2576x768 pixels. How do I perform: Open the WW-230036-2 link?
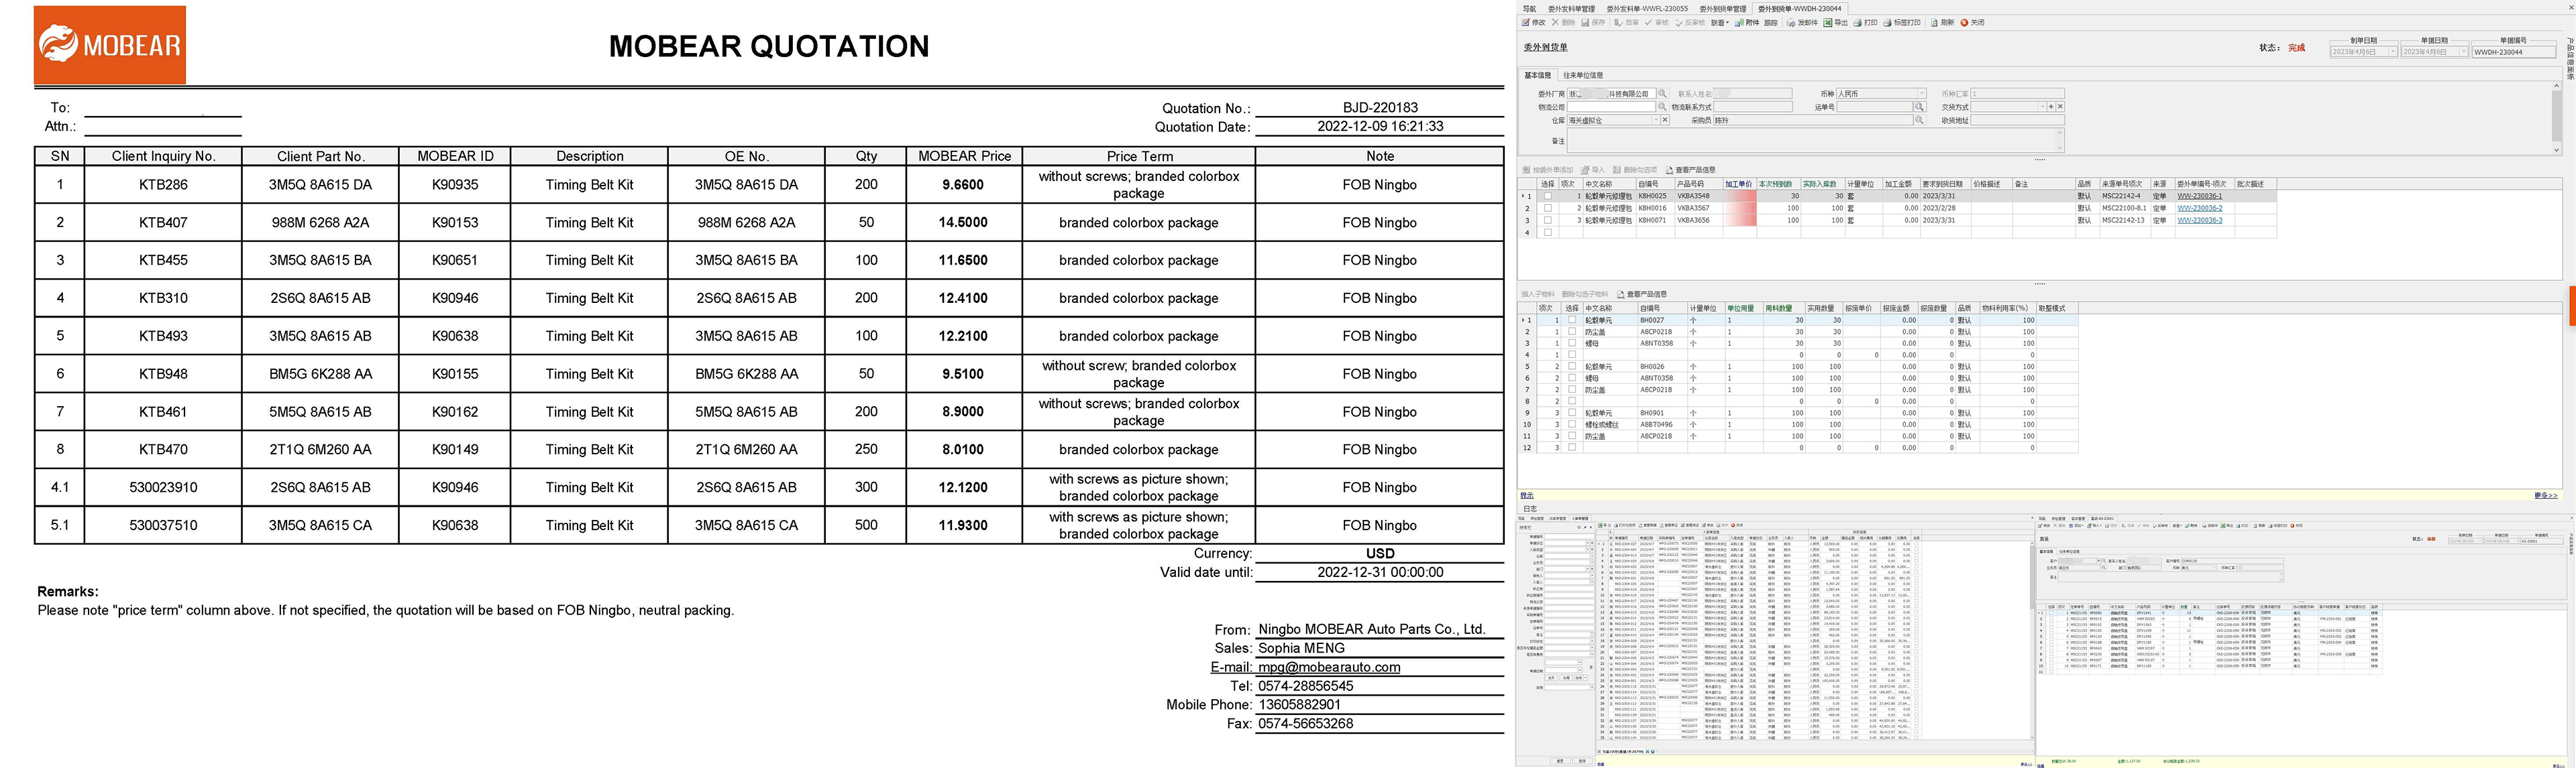[x=2200, y=208]
